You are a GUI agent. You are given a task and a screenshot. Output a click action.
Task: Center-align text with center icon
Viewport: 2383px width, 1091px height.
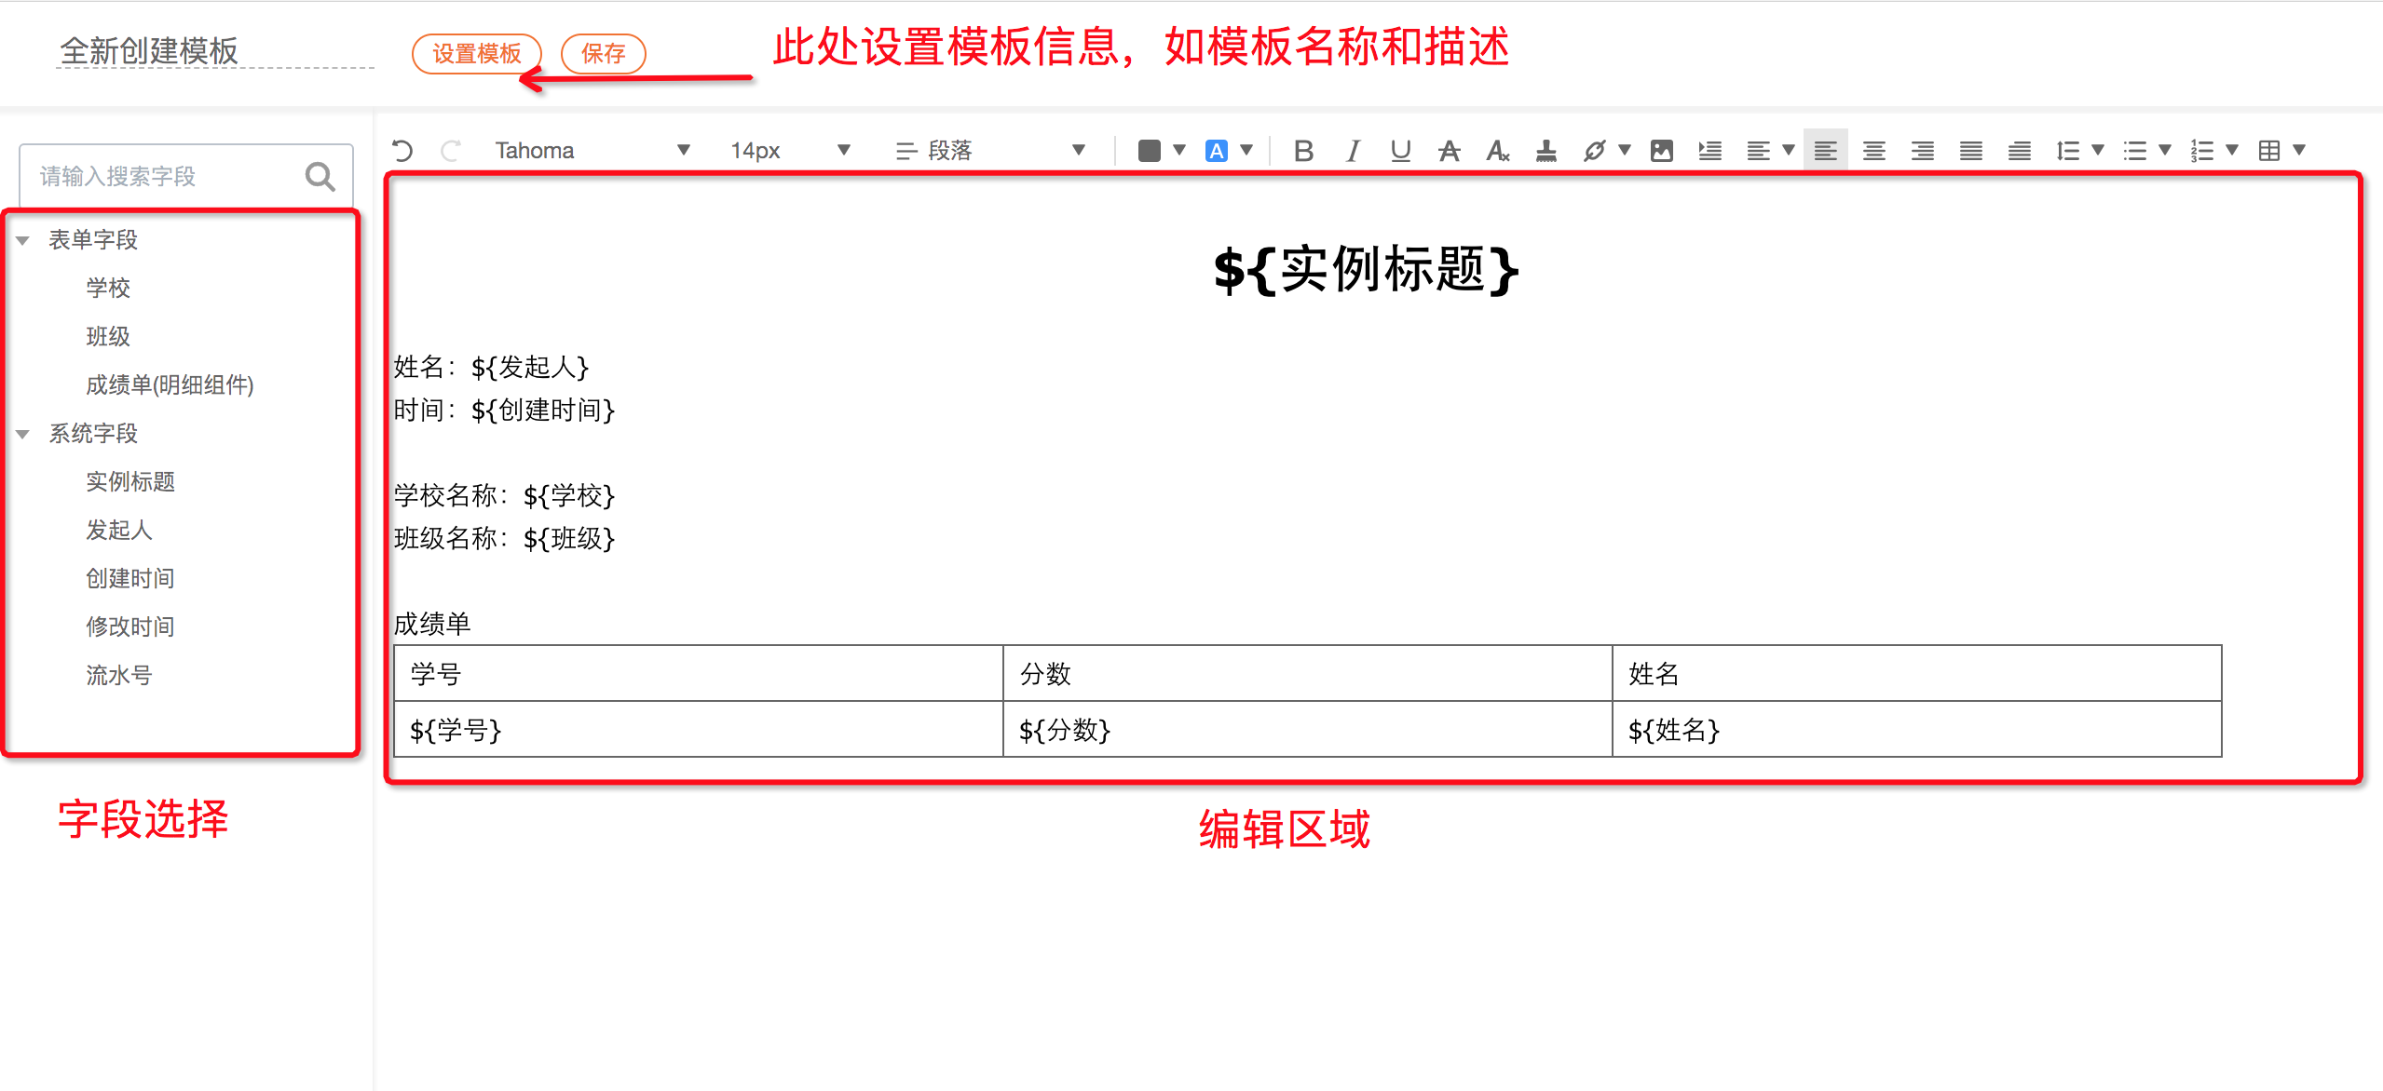1873,151
